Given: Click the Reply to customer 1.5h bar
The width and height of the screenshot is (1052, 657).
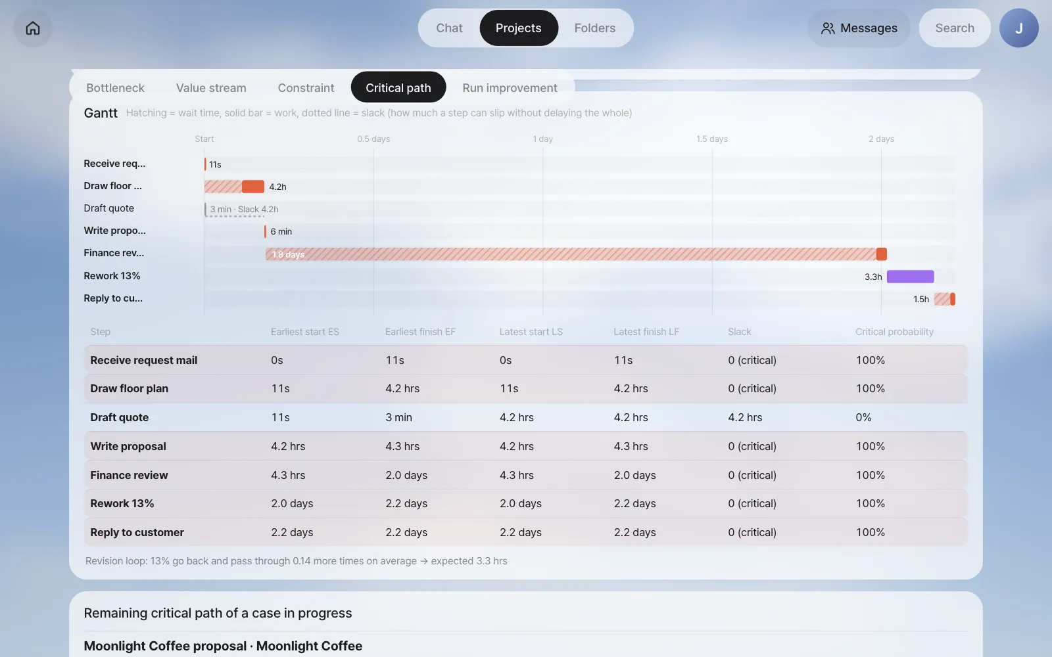Looking at the screenshot, I should pyautogui.click(x=945, y=299).
